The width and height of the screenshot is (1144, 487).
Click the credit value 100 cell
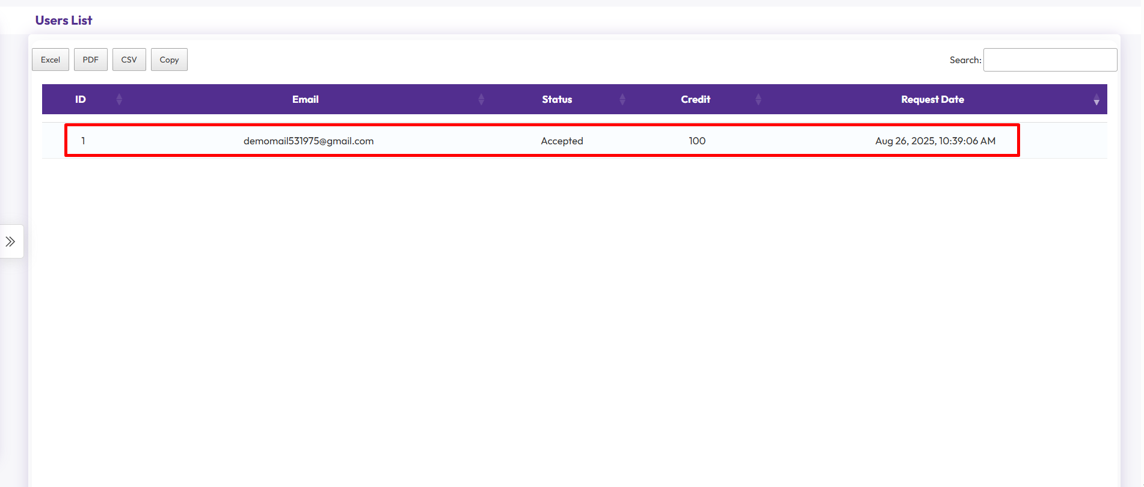point(697,141)
